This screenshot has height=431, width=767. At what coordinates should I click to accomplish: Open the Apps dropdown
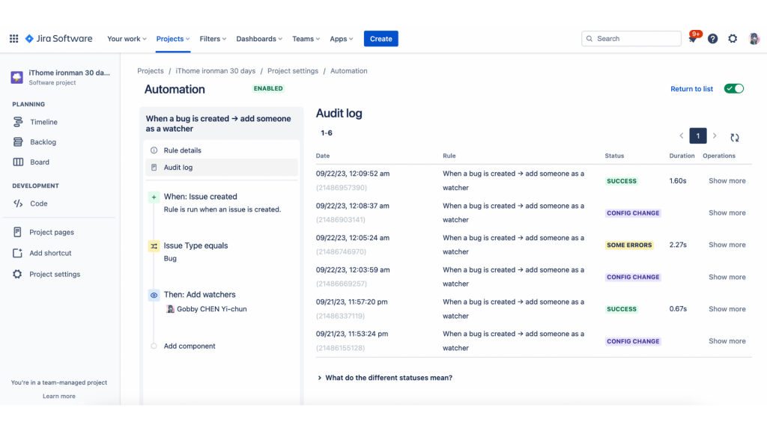click(x=342, y=39)
